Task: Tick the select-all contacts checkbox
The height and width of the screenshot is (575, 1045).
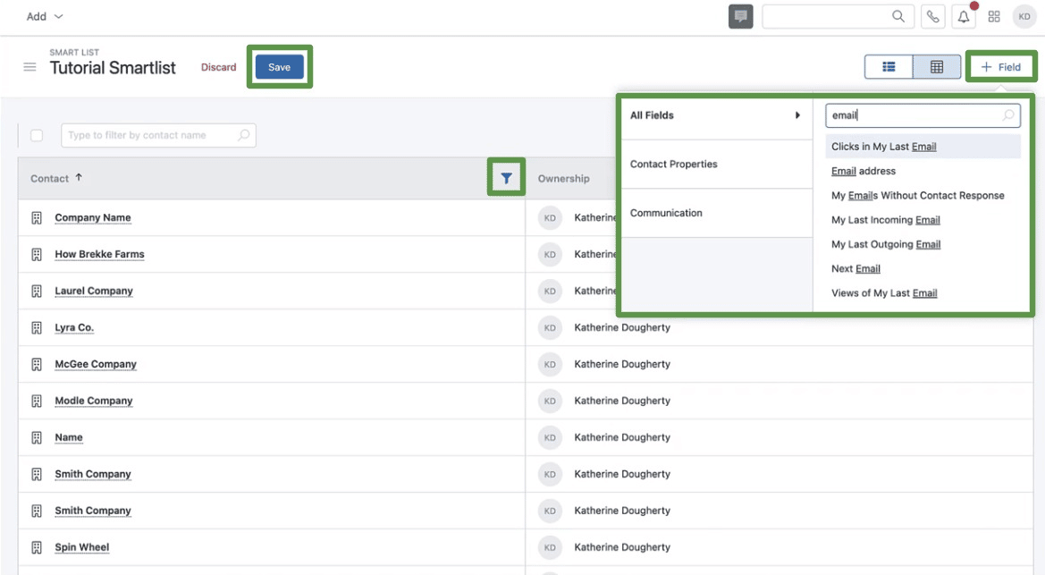Action: tap(37, 135)
